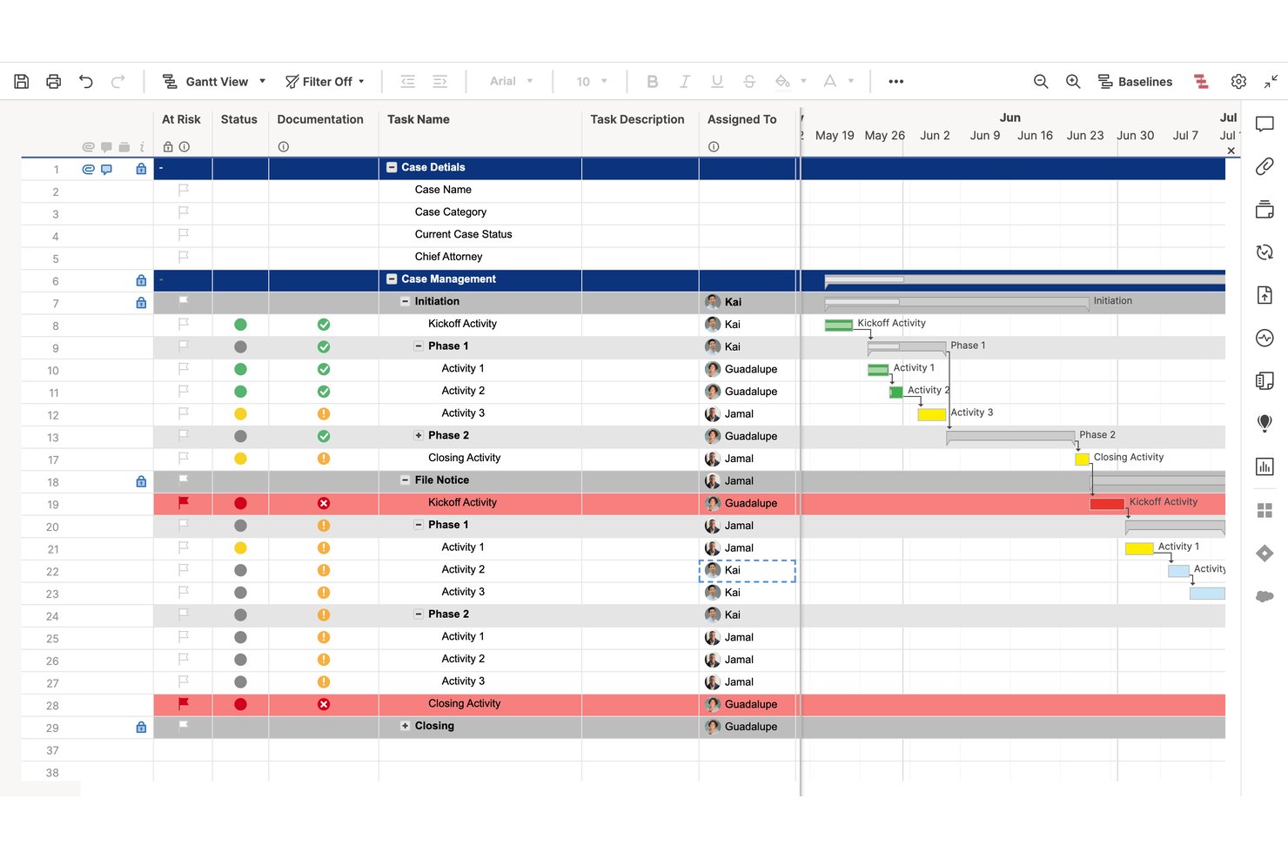
Task: Open the Gantt View dropdown
Action: (214, 81)
